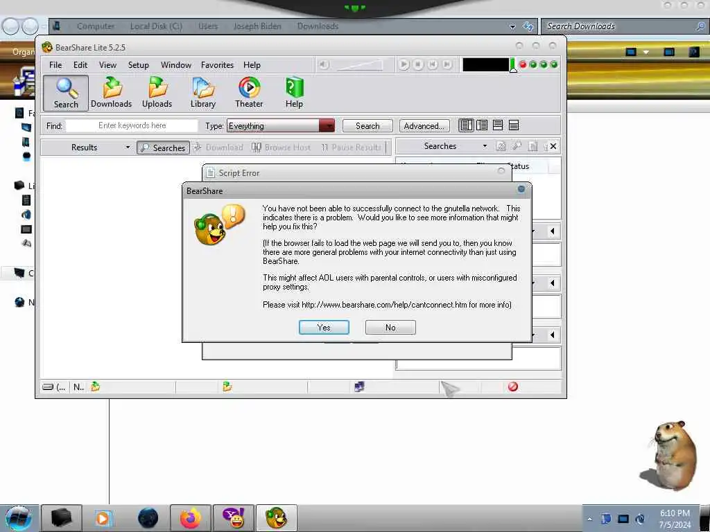Open the File menu

55,65
